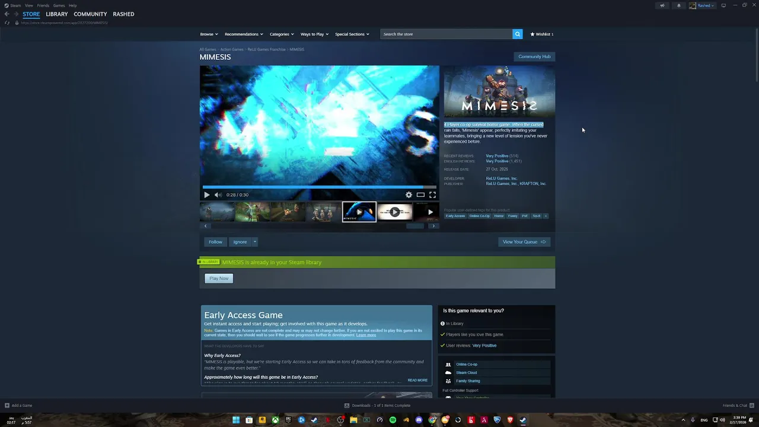Click the Follow button

[x=215, y=241]
